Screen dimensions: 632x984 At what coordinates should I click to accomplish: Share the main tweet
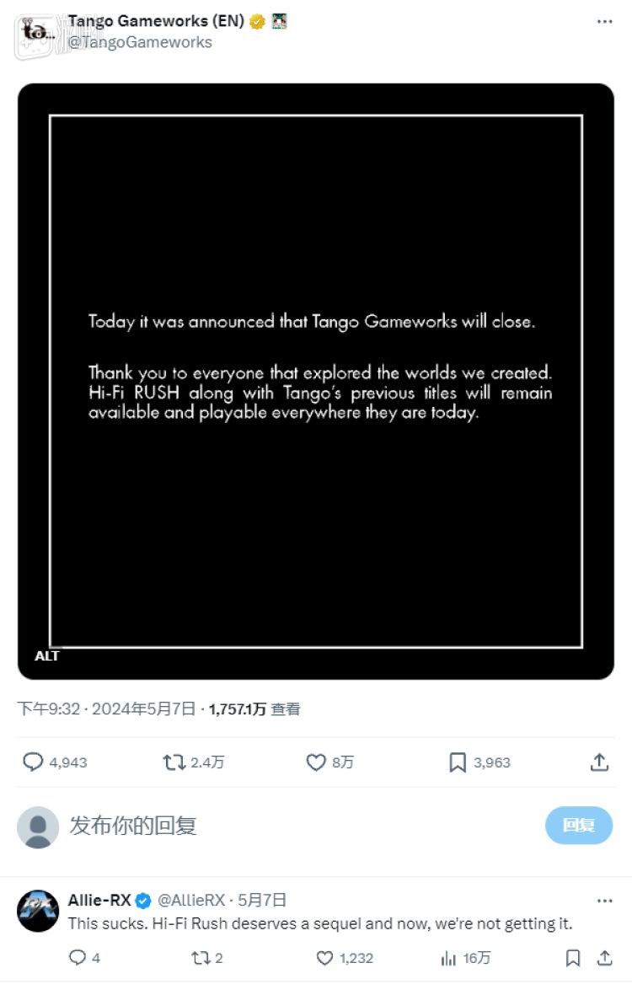pos(599,762)
